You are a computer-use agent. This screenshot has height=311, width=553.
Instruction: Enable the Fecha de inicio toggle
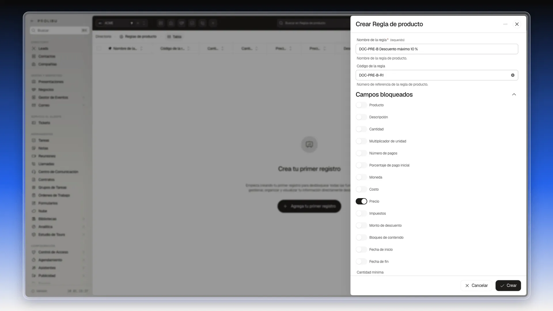[x=361, y=250]
